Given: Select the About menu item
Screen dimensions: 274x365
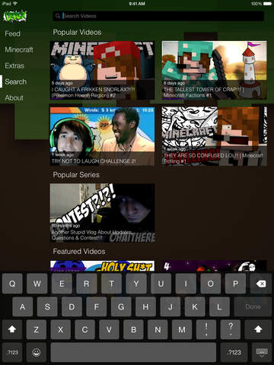Looking at the screenshot, I should pos(14,98).
